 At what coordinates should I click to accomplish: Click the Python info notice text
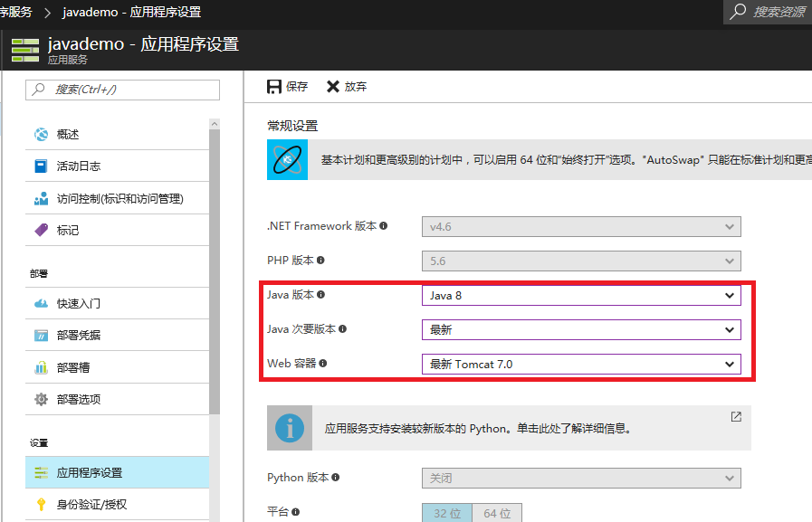tap(477, 428)
